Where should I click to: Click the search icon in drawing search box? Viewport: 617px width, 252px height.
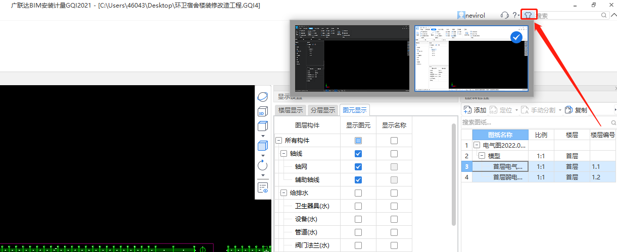click(613, 122)
